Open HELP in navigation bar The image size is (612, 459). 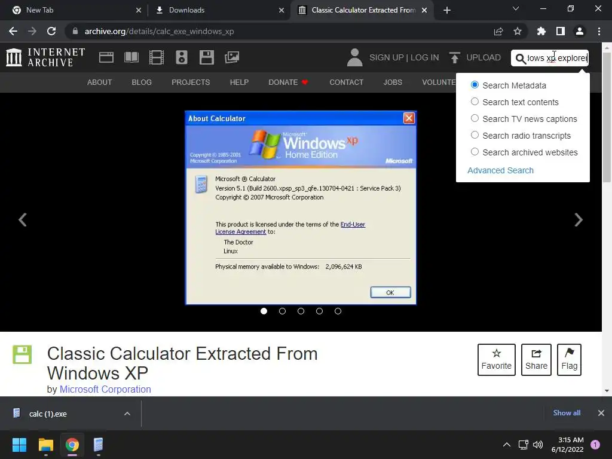(239, 82)
